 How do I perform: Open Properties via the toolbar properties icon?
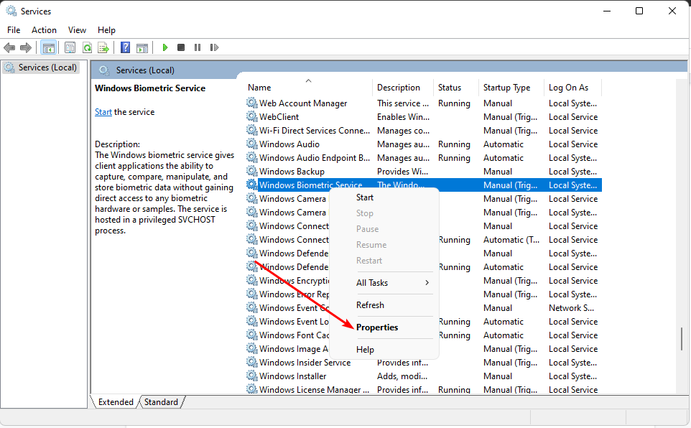click(x=70, y=47)
